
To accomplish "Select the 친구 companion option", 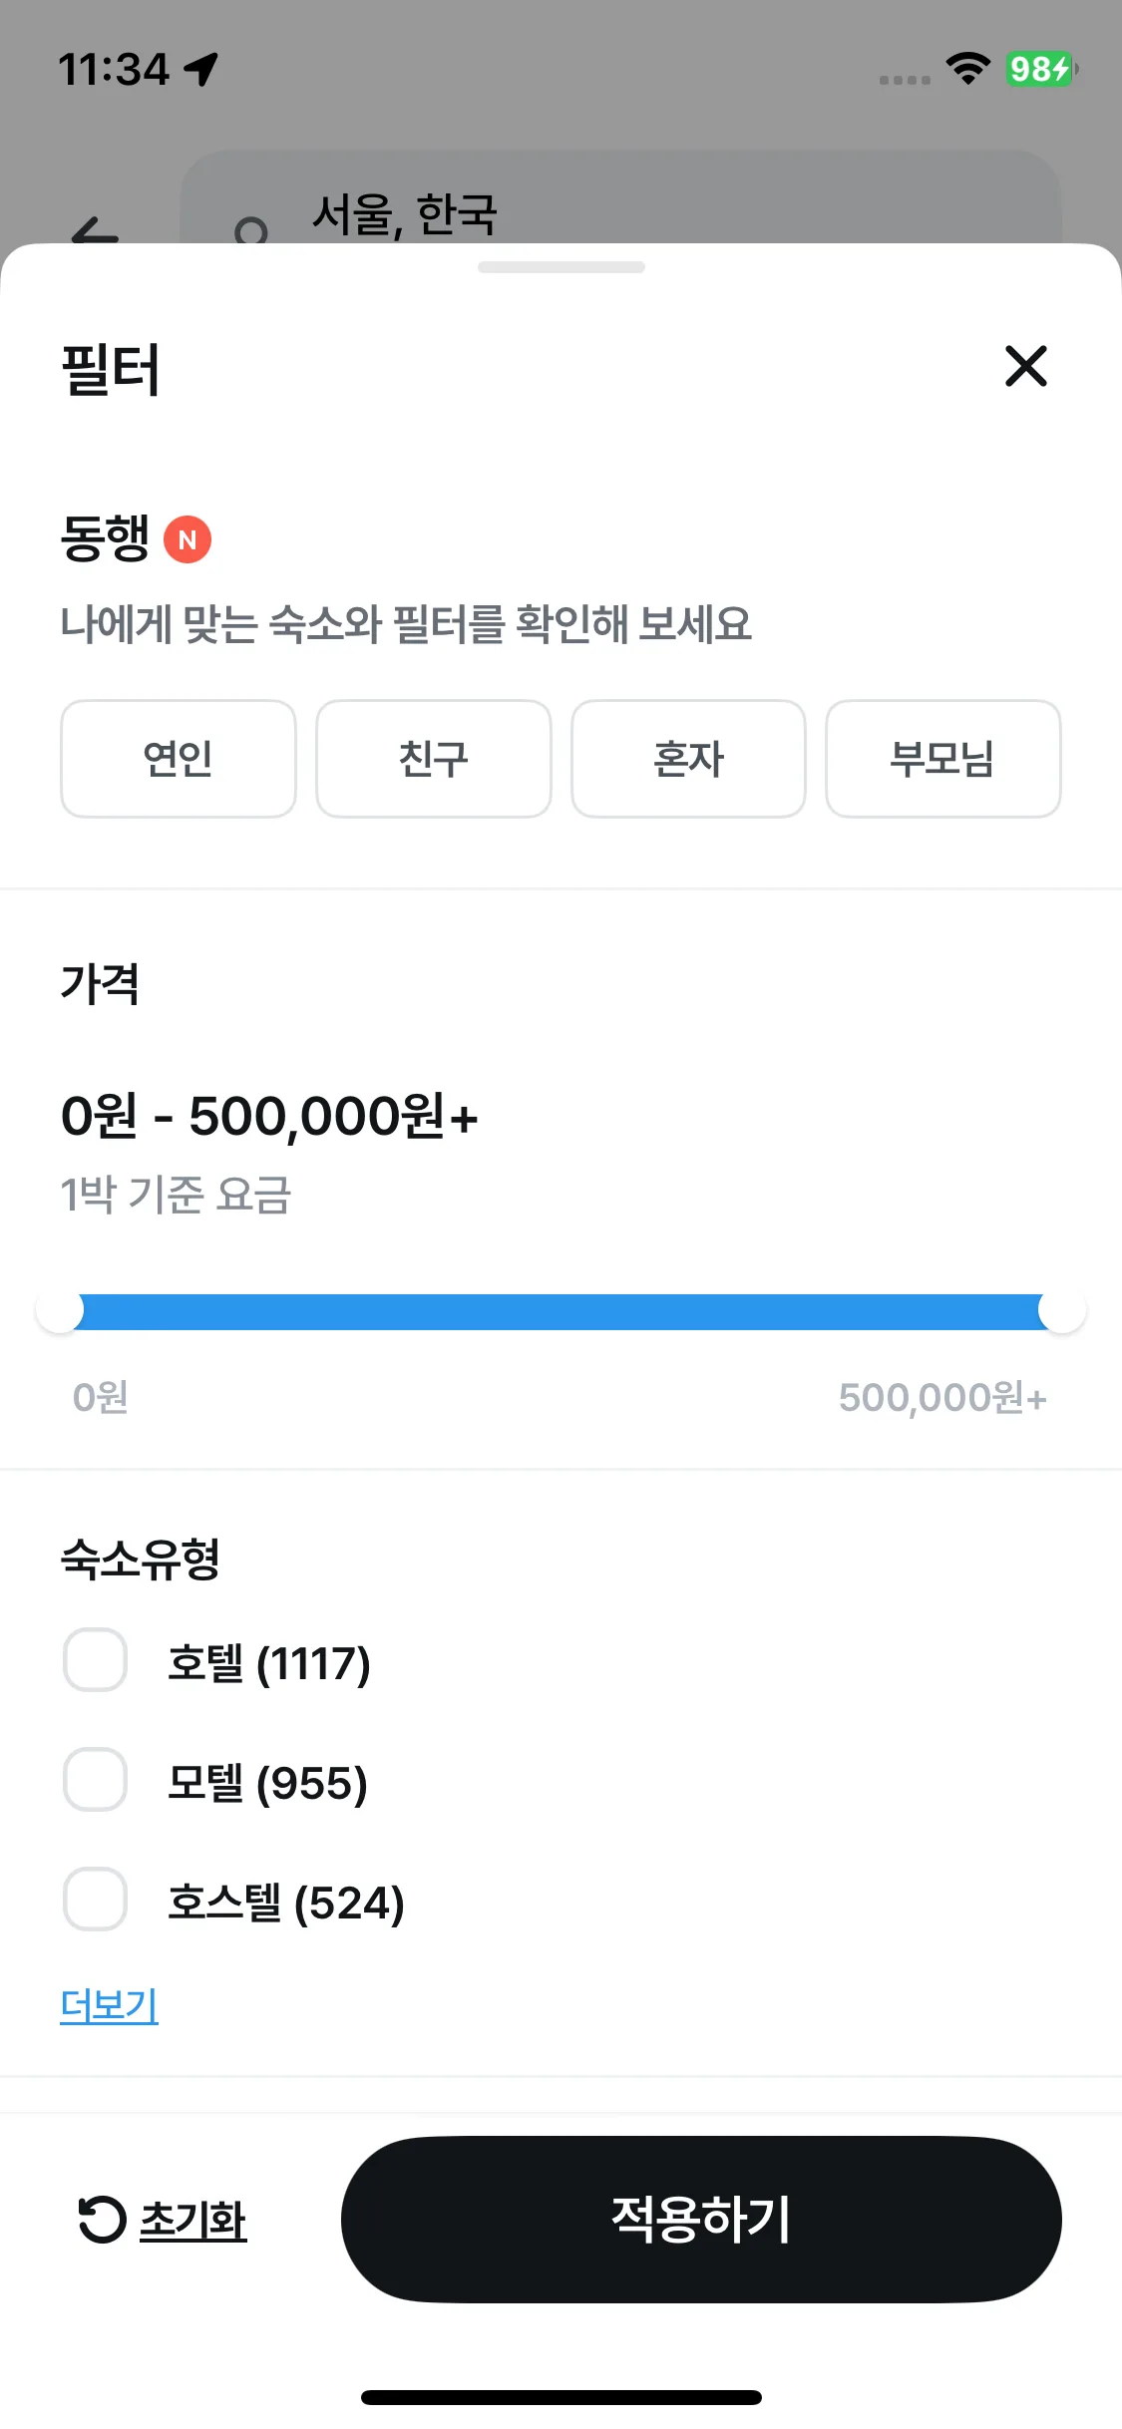I will click(x=433, y=759).
